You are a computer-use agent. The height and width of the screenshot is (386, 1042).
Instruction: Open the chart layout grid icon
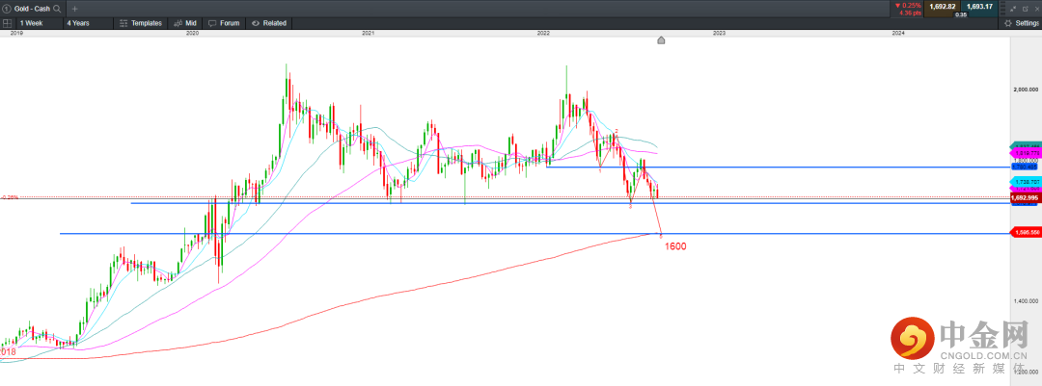(x=7, y=22)
